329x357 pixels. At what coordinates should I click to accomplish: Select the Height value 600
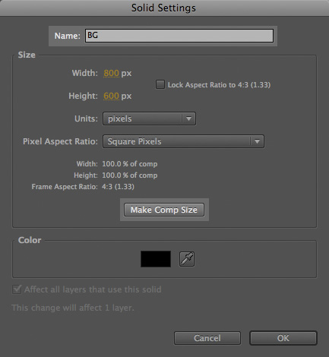click(x=111, y=96)
